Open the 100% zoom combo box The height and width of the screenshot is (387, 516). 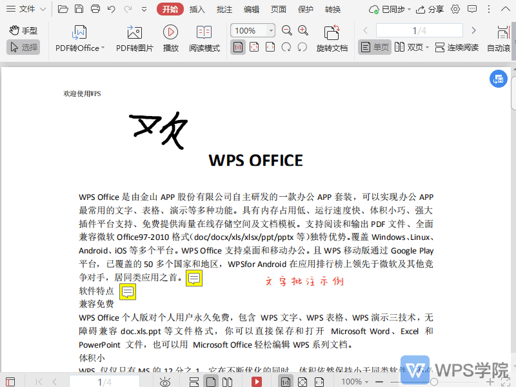click(x=252, y=30)
